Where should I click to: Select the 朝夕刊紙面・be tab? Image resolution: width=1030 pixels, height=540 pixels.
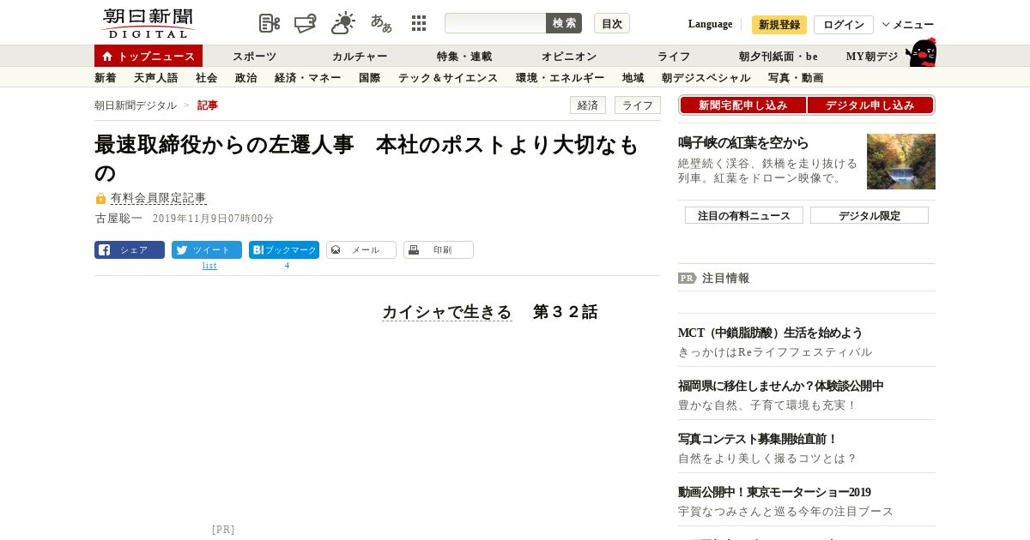pyautogui.click(x=779, y=56)
